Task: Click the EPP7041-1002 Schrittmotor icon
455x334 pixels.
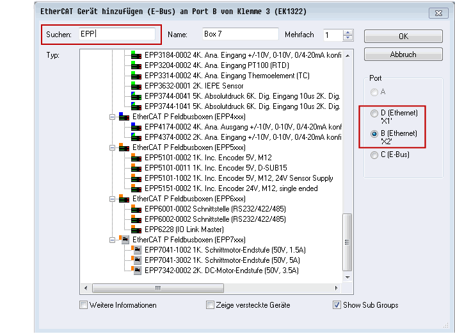Action: [136, 250]
